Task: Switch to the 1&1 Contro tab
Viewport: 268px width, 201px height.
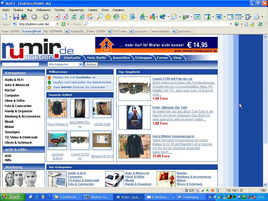Action: [119, 31]
